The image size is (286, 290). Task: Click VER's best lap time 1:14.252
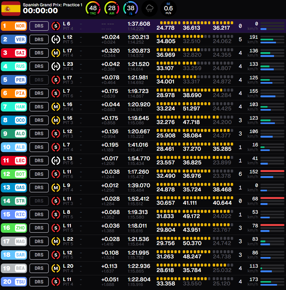[x=136, y=42]
